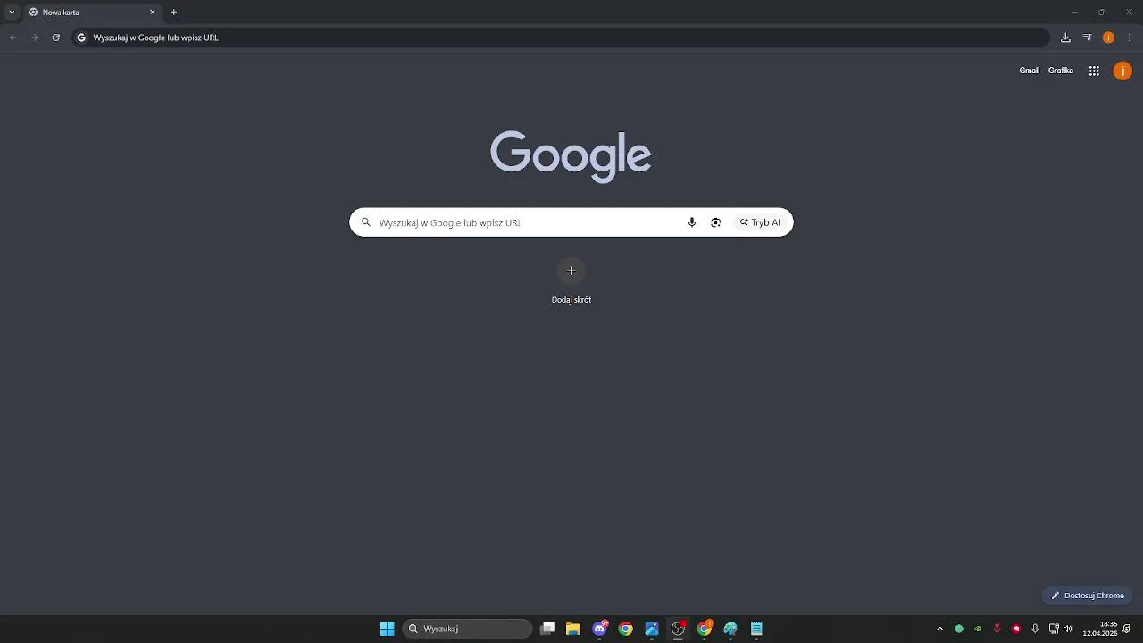This screenshot has height=643, width=1143.
Task: Open search by image lens icon
Action: coord(715,222)
